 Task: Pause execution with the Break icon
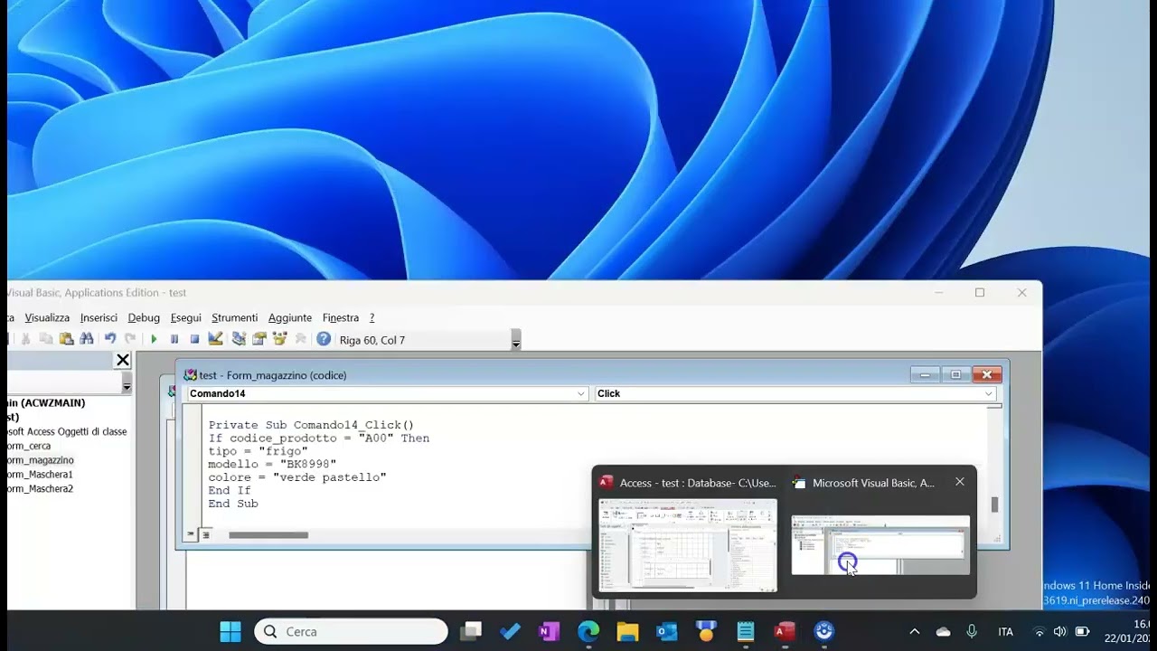click(174, 339)
